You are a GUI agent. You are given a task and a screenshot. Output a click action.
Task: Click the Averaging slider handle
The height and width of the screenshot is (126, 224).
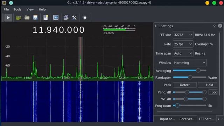click(198, 70)
